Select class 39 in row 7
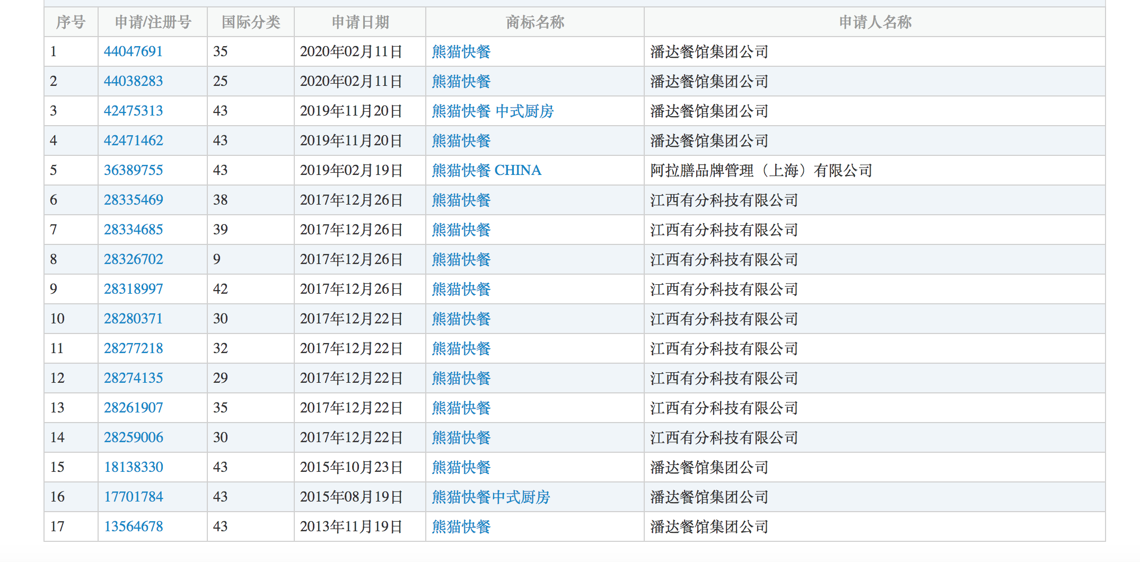Viewport: 1140px width, 562px height. tap(220, 230)
